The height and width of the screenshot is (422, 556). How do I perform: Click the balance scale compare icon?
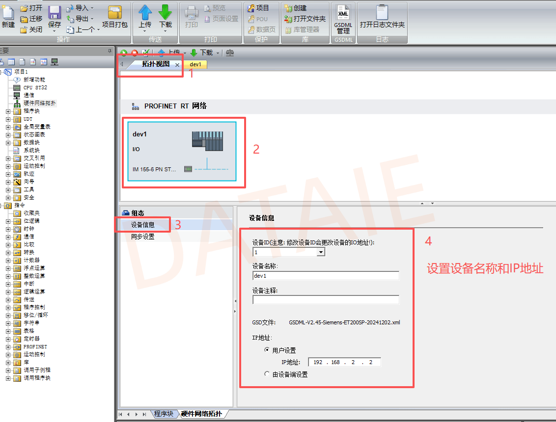[230, 53]
